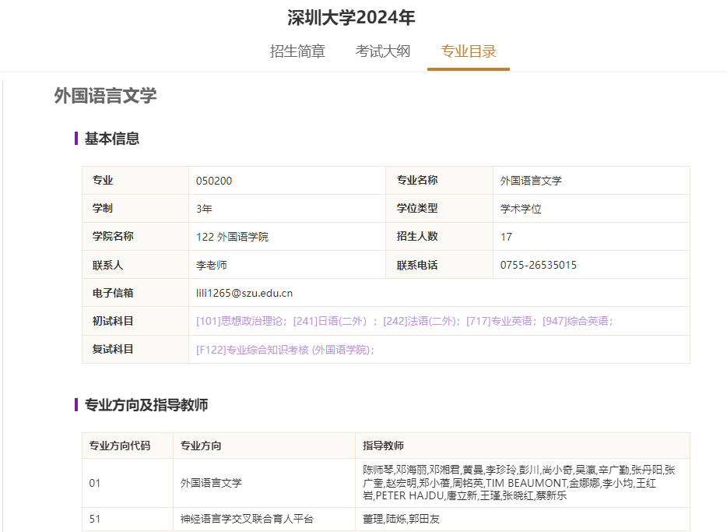Click the 招生人数 label cell
727x532 pixels.
439,237
